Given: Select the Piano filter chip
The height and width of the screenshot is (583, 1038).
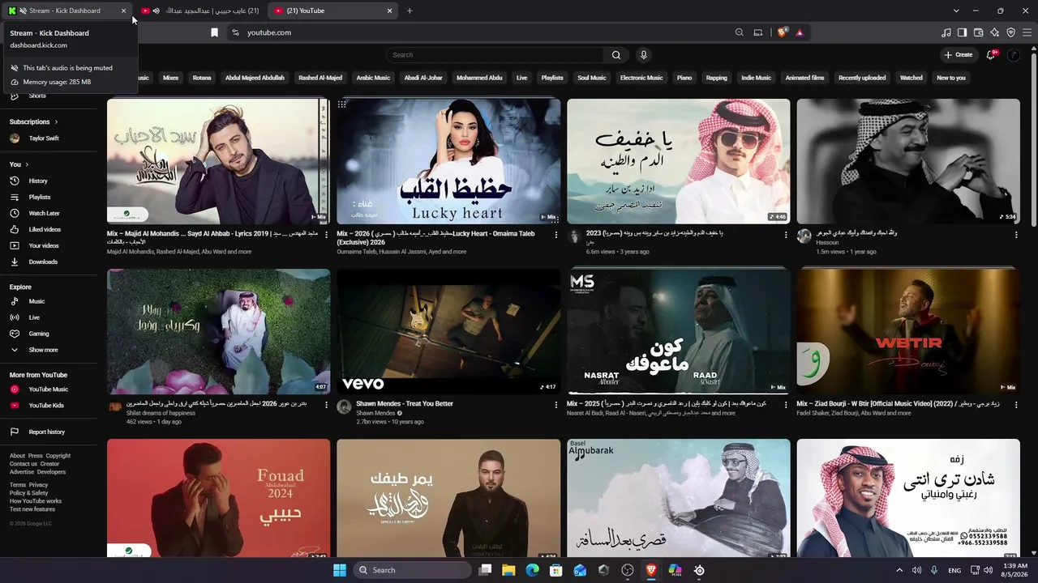Looking at the screenshot, I should coord(684,78).
